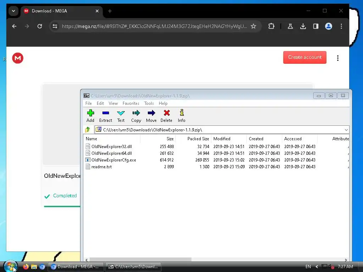Open the Favorites menu in 7-Zip
This screenshot has width=363, height=272.
coord(131,103)
